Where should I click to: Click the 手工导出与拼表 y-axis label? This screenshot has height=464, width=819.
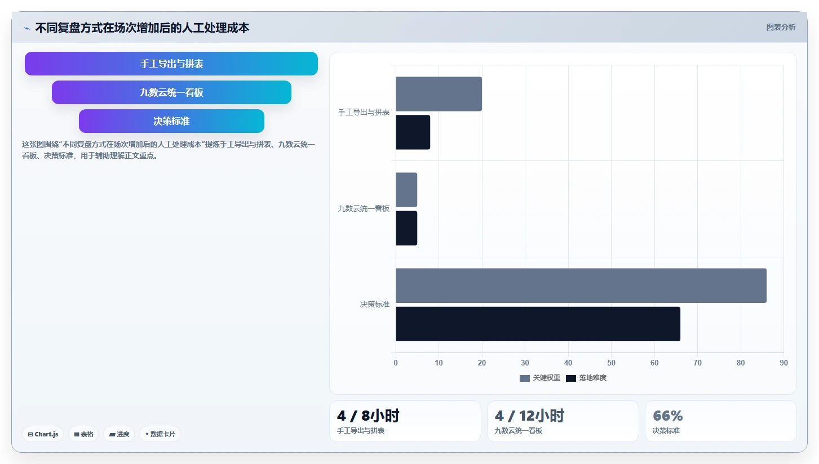tap(364, 113)
